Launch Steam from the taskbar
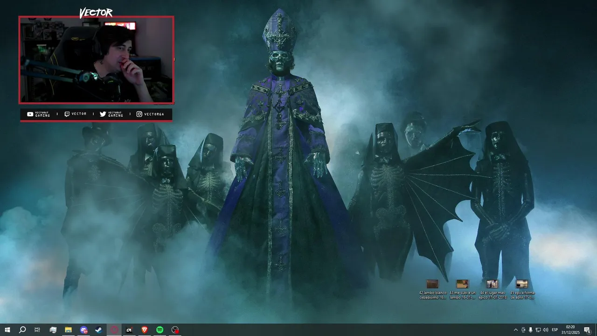The image size is (597, 336). 99,330
